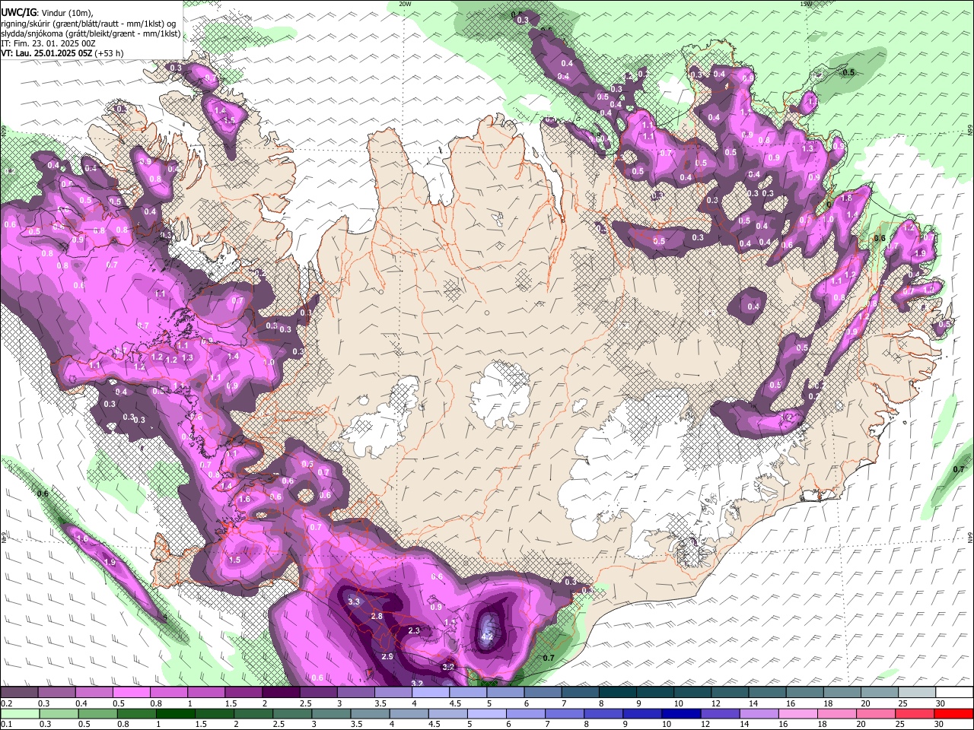974x730 pixels.
Task: Select the violet 12 rain legend swatch
Action: click(720, 714)
